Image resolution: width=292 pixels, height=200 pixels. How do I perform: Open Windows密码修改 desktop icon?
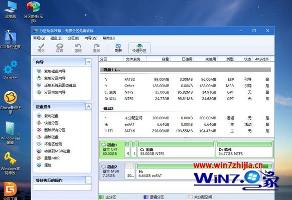coord(11,163)
